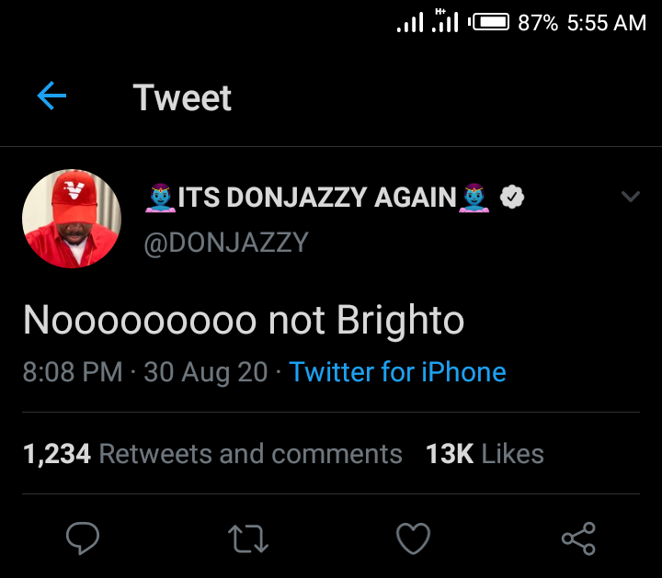This screenshot has height=578, width=662.
Task: View the 1,234 Retweets and comments list
Action: click(x=212, y=454)
